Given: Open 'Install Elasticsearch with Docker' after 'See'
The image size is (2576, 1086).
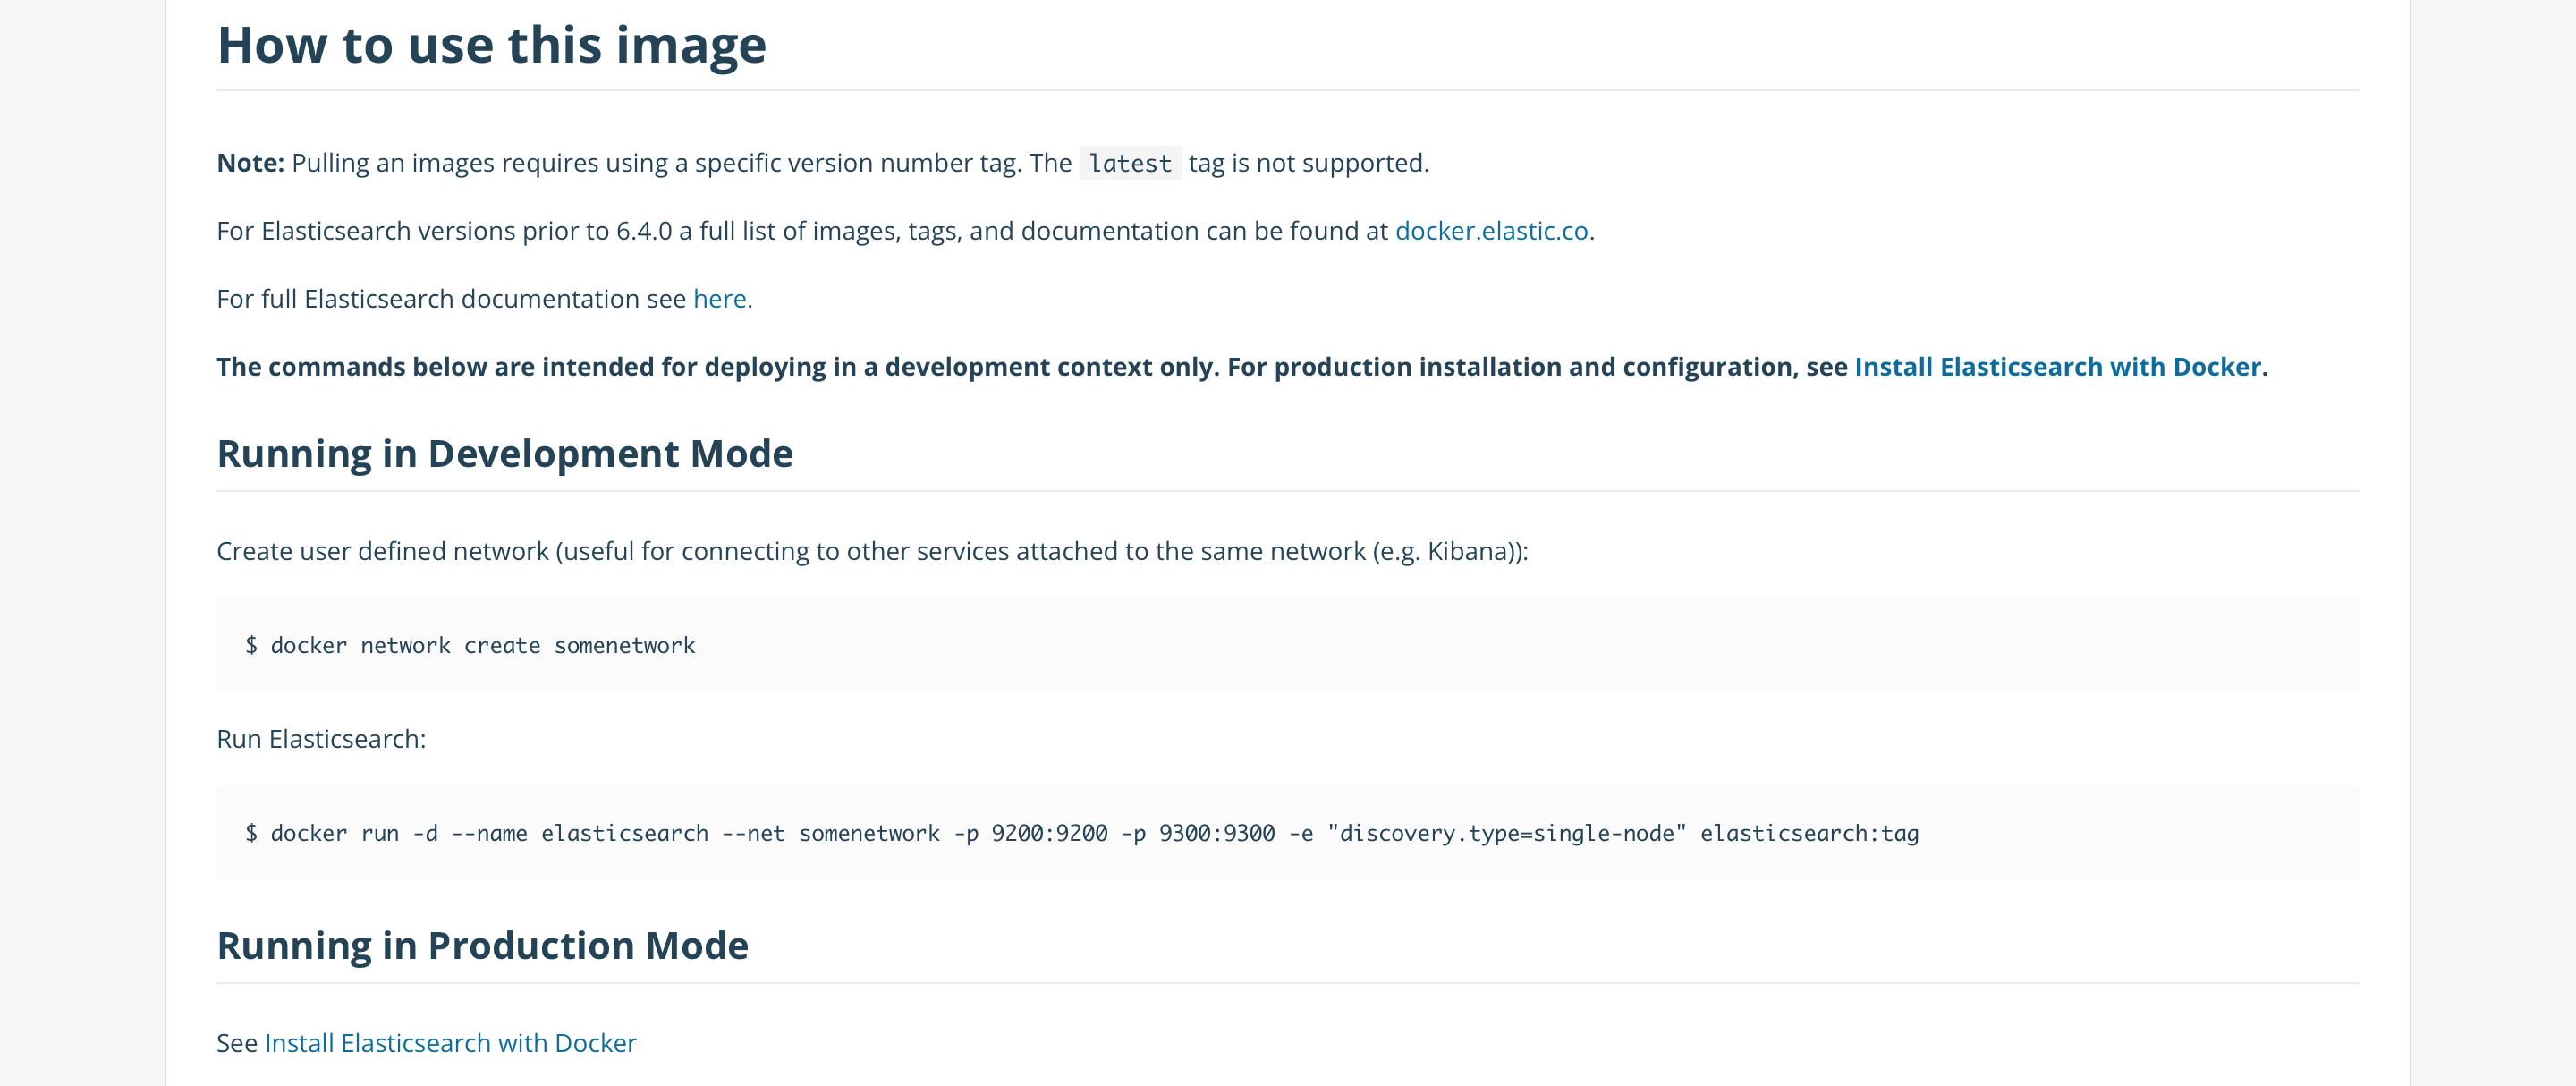Looking at the screenshot, I should coord(450,1043).
